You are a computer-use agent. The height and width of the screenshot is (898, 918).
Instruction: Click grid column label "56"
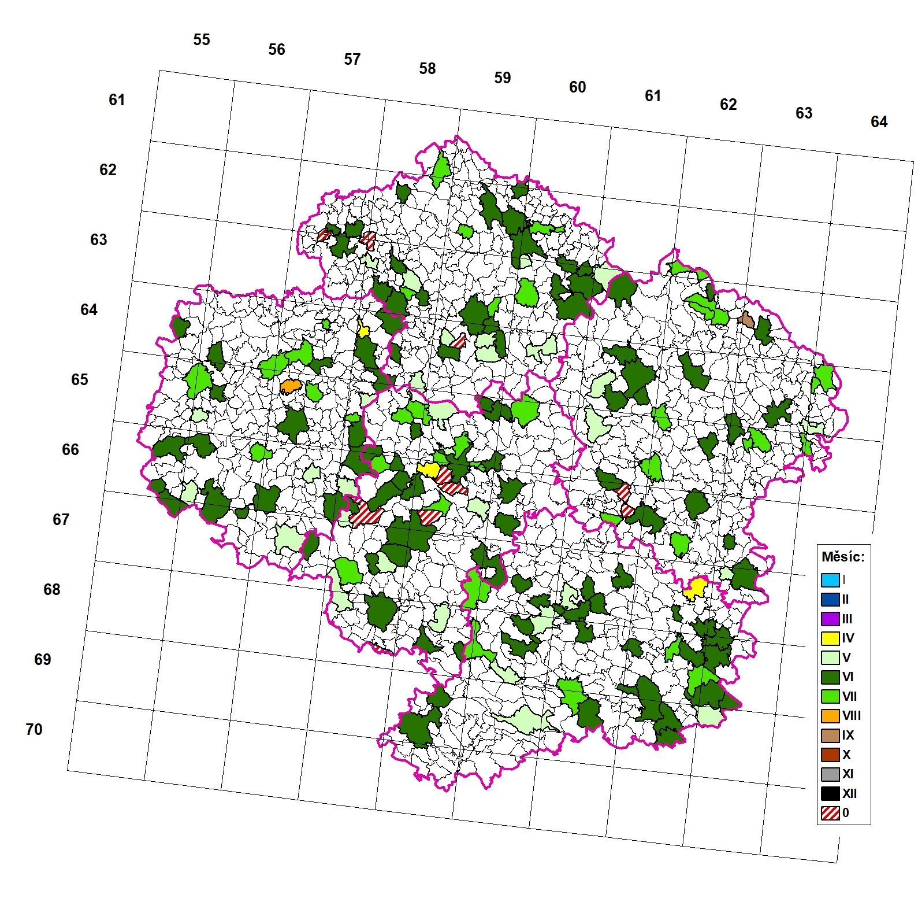(x=277, y=50)
